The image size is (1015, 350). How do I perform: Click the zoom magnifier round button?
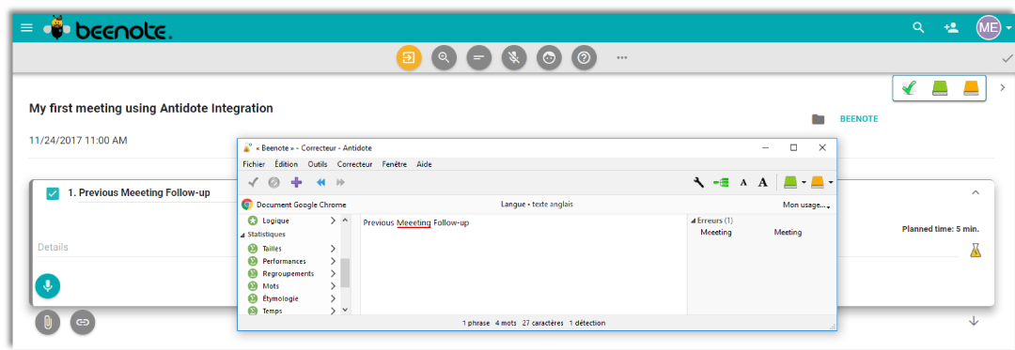(444, 57)
